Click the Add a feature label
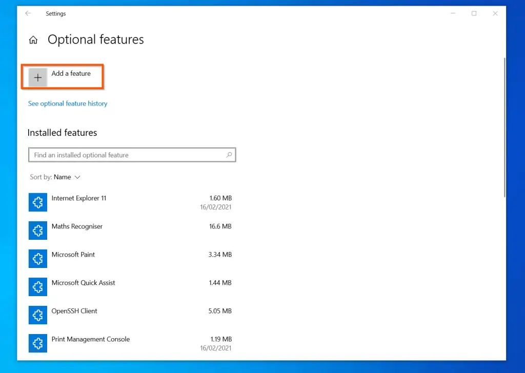Viewport: 525px width, 373px height. tap(71, 74)
